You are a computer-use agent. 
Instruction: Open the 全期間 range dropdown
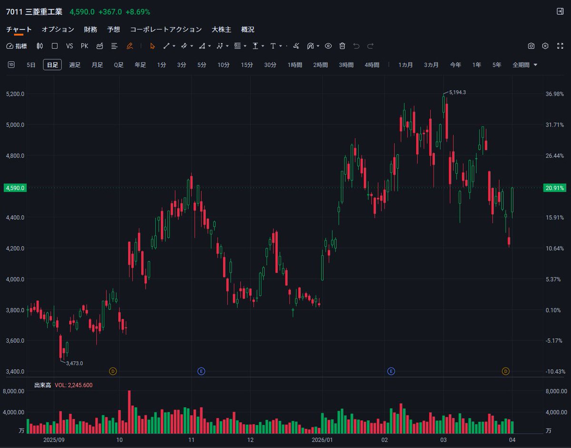click(525, 65)
